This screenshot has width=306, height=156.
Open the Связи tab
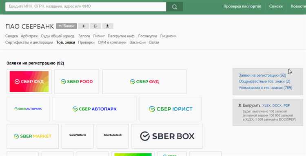(154, 42)
